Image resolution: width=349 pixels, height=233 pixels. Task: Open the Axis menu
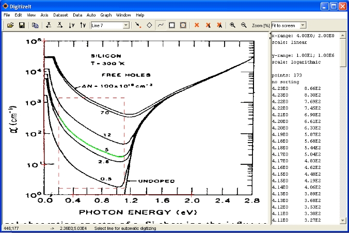pyautogui.click(x=44, y=15)
